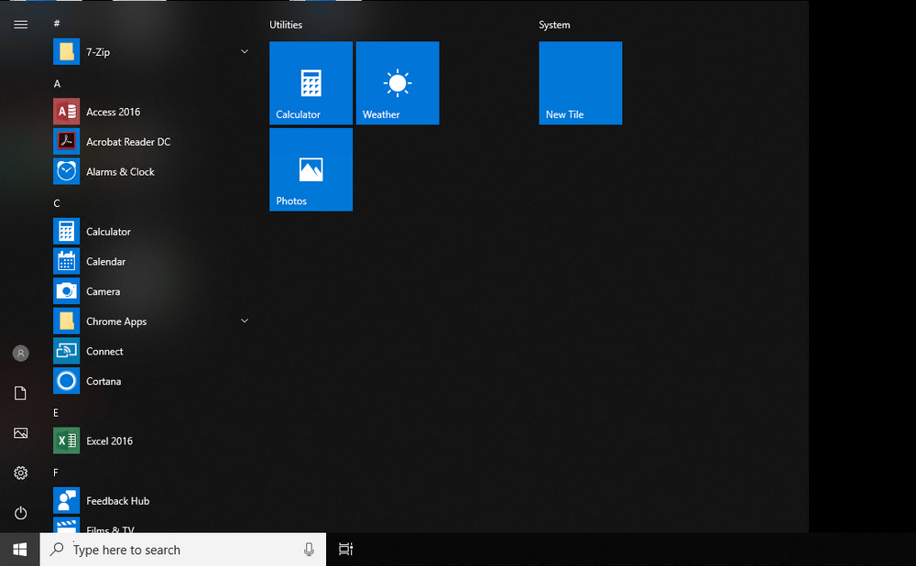Open the Calculator tile under Utilities
916x566 pixels.
click(x=311, y=83)
